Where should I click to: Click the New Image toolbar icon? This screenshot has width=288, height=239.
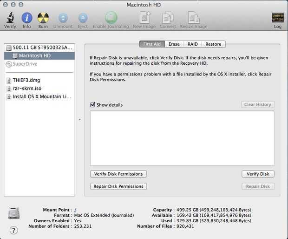point(144,17)
